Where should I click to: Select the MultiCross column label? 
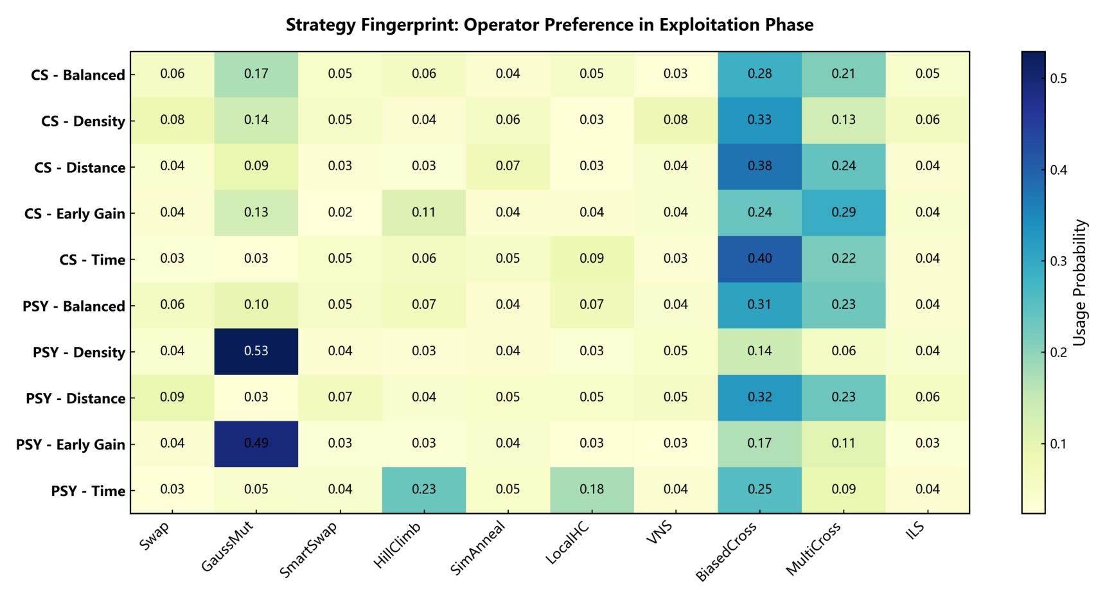pos(814,549)
